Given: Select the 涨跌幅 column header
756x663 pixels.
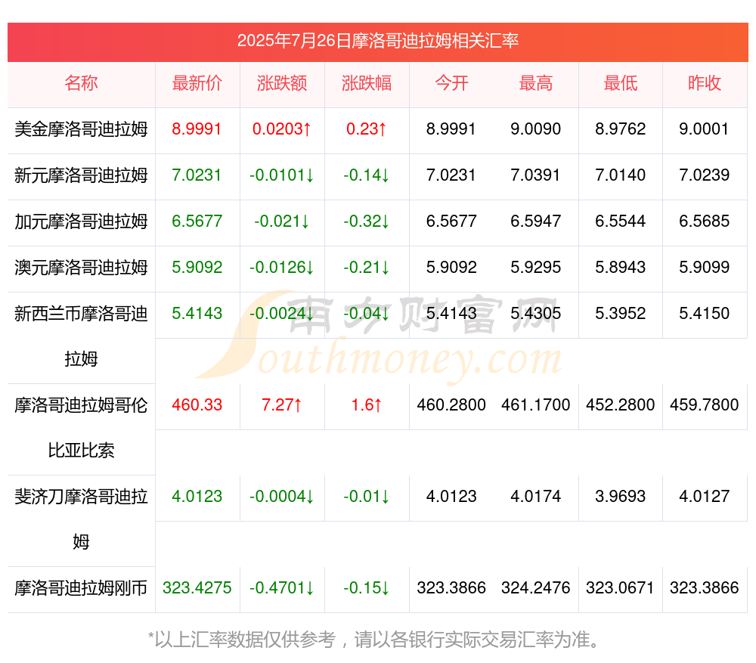Looking at the screenshot, I should (x=366, y=83).
